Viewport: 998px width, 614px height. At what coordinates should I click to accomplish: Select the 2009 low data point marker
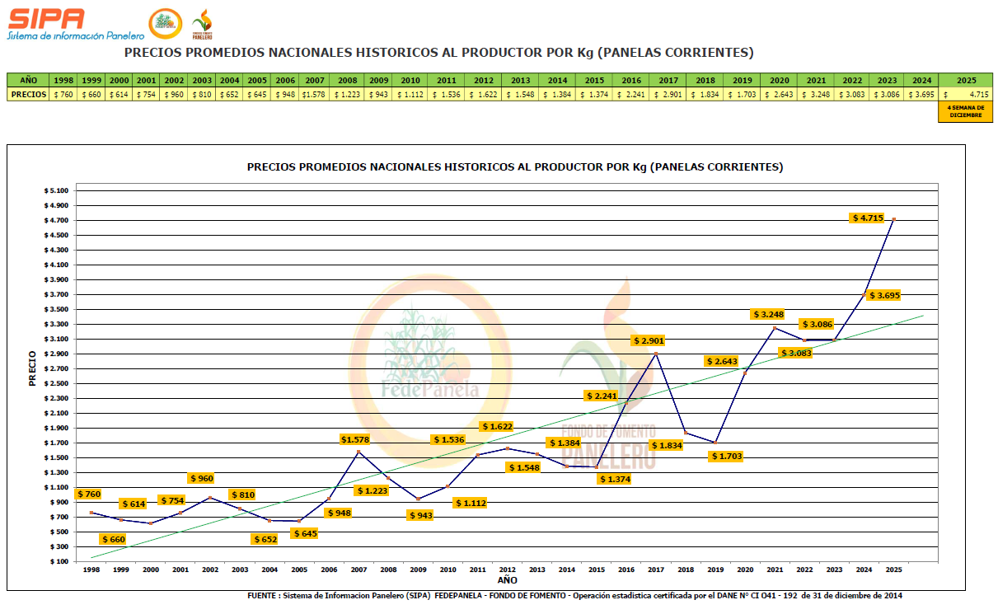[x=418, y=499]
